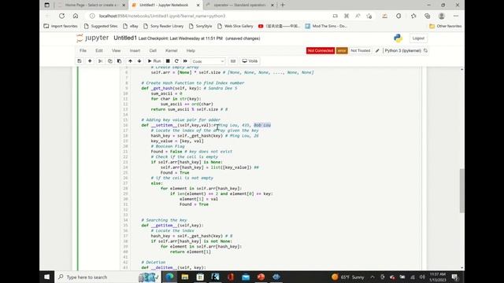Paste cells below icon

tap(119, 61)
